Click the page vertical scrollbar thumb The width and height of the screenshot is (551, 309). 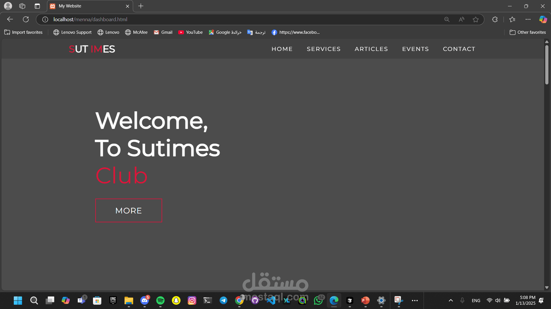(x=547, y=64)
